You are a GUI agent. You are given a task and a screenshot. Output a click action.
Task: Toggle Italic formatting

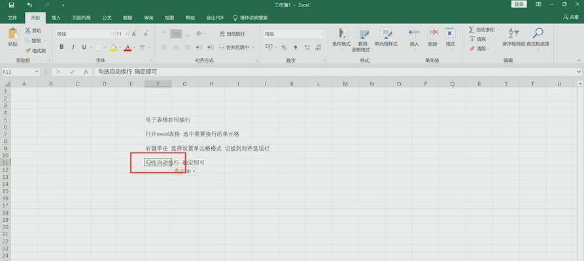[72, 47]
